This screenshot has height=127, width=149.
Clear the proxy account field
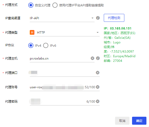tap(98, 87)
